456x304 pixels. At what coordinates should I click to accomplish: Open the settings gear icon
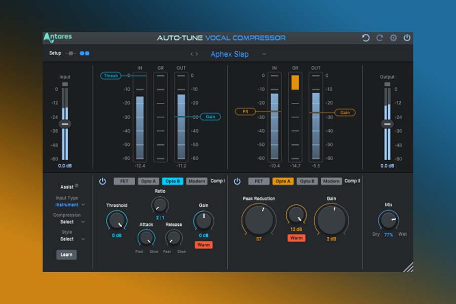coord(393,38)
